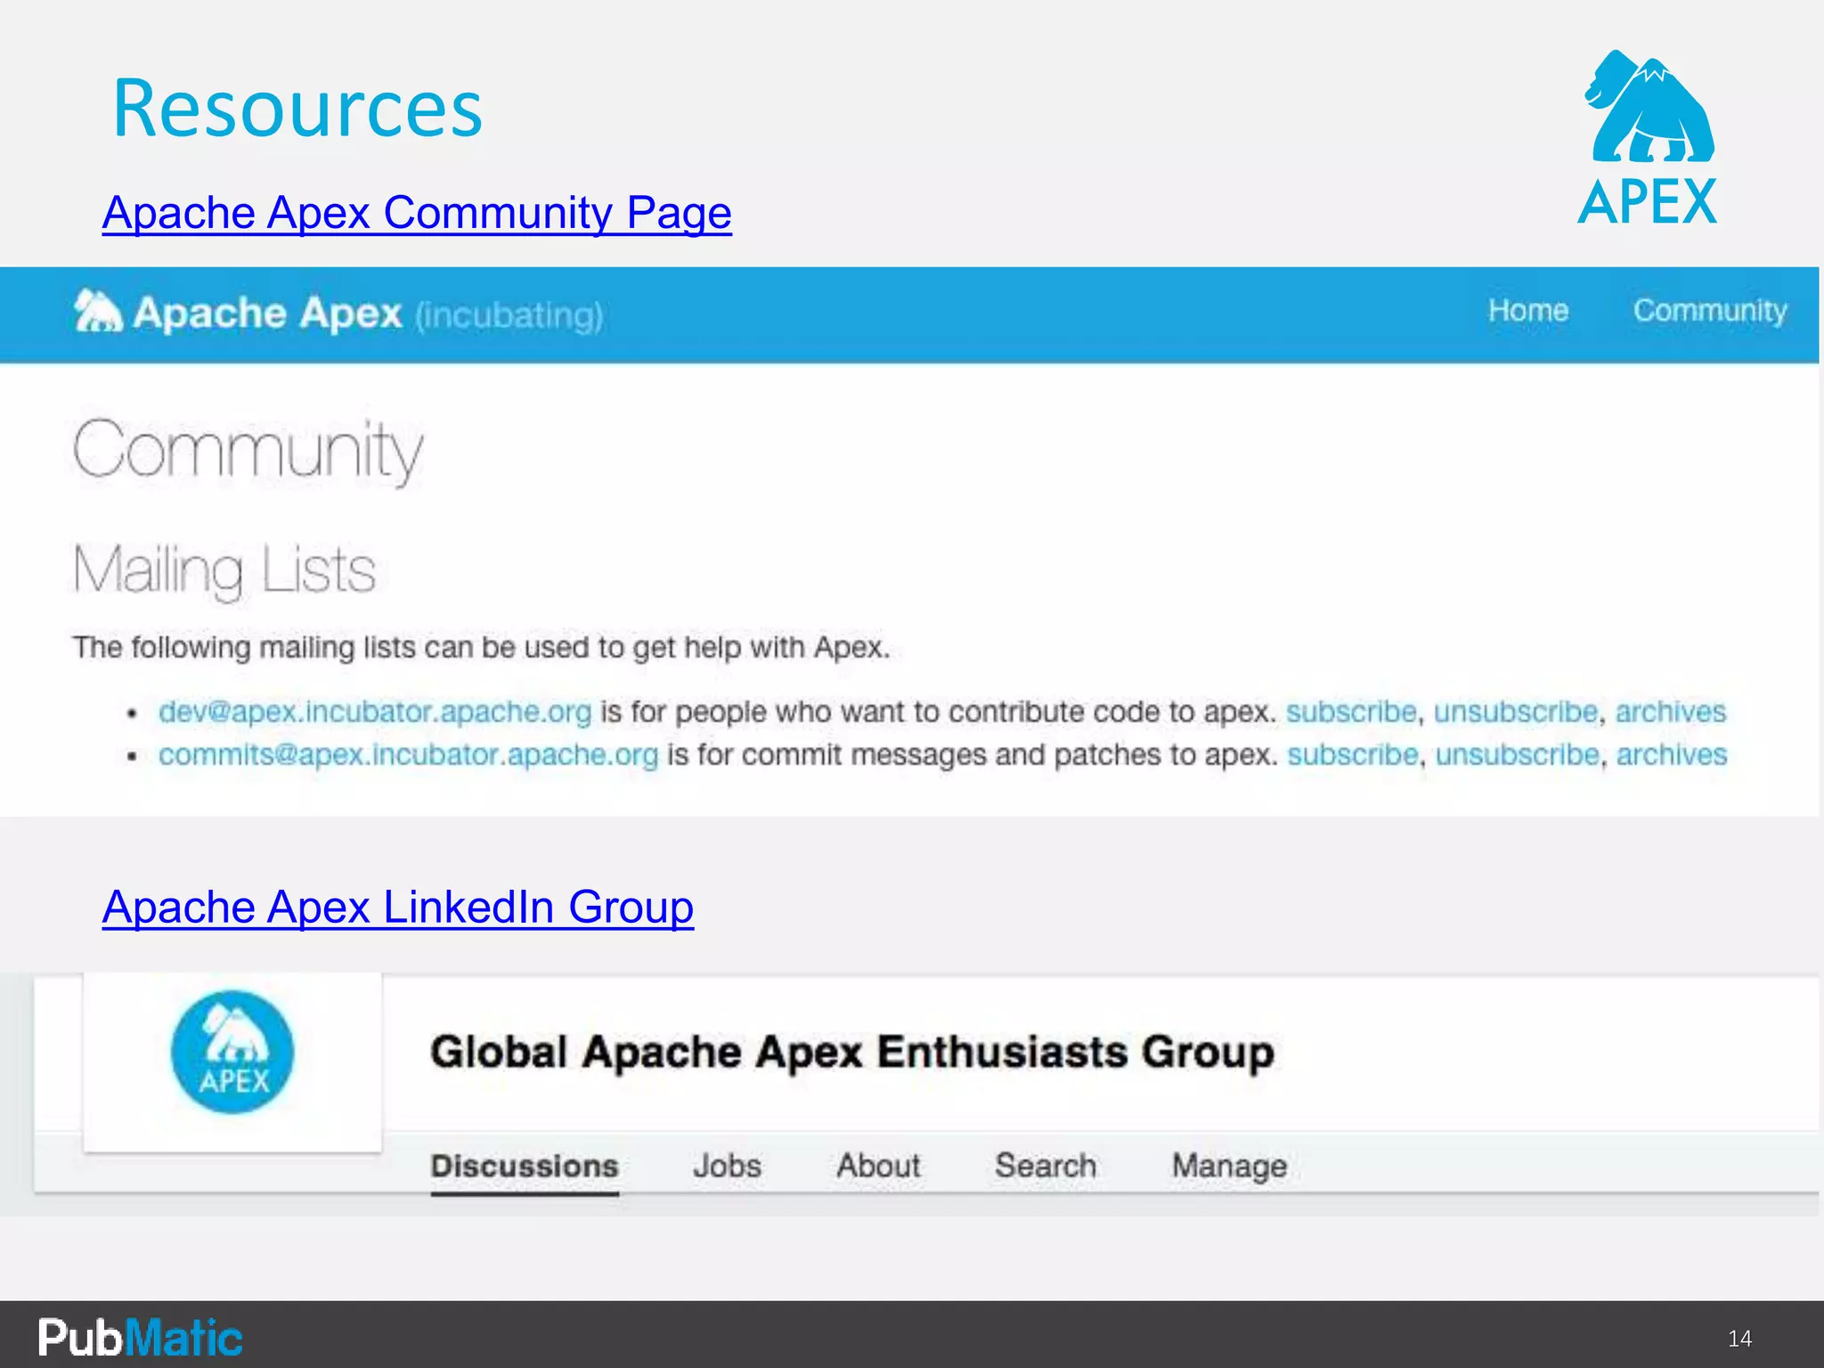Image resolution: width=1824 pixels, height=1368 pixels.
Task: Switch to the Jobs tab
Action: click(x=728, y=1166)
